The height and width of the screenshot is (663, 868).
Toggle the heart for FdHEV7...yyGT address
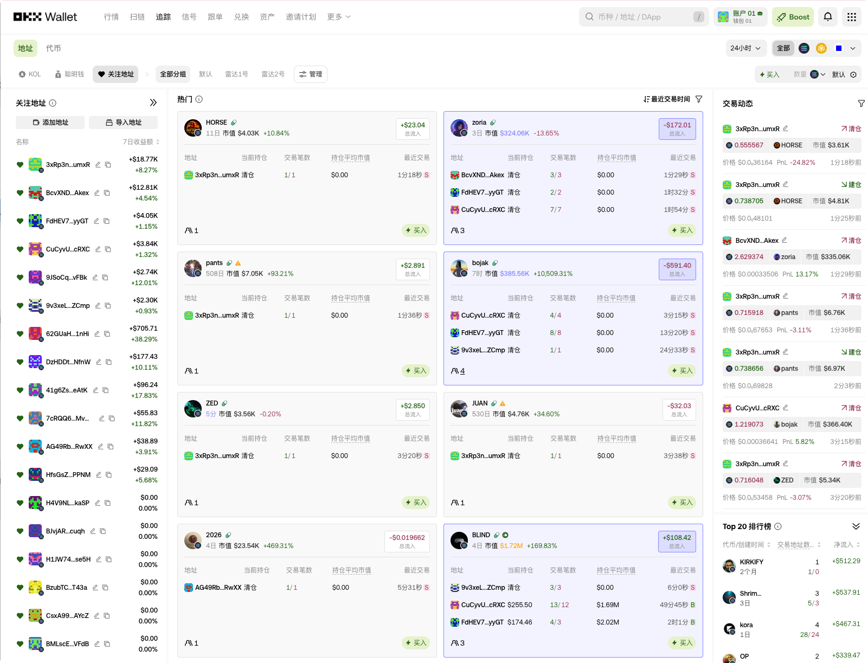click(x=20, y=221)
